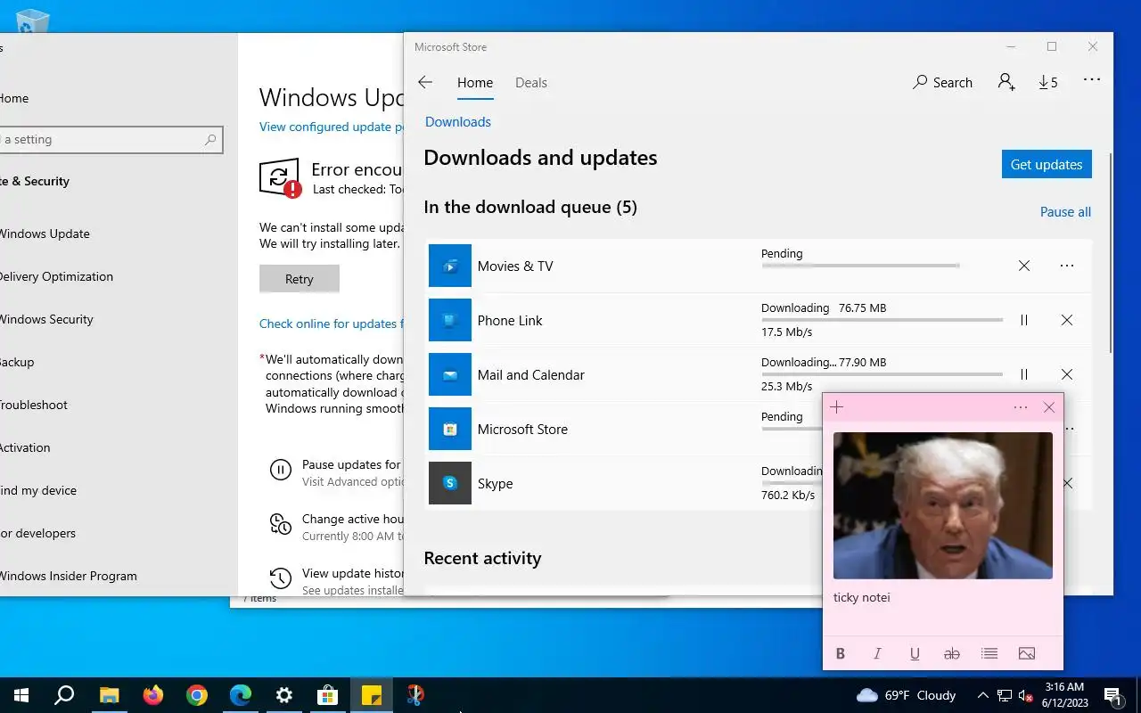Open Troubleshoot in Settings sidebar
Viewport: 1141px width, 713px height.
(34, 405)
